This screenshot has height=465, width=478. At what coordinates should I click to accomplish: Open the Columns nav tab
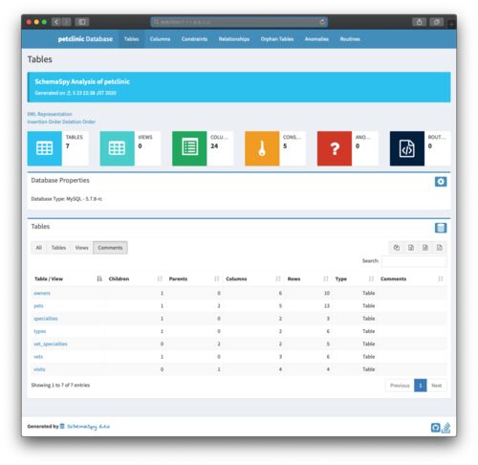(x=160, y=39)
